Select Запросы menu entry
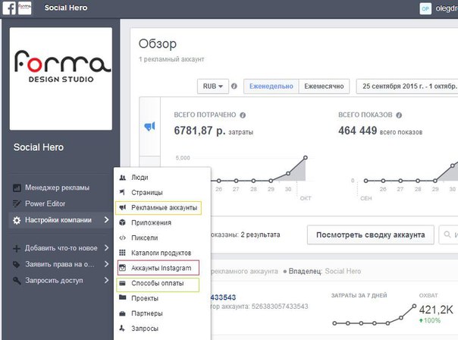Viewport: 458px width, 340px height. [162, 329]
